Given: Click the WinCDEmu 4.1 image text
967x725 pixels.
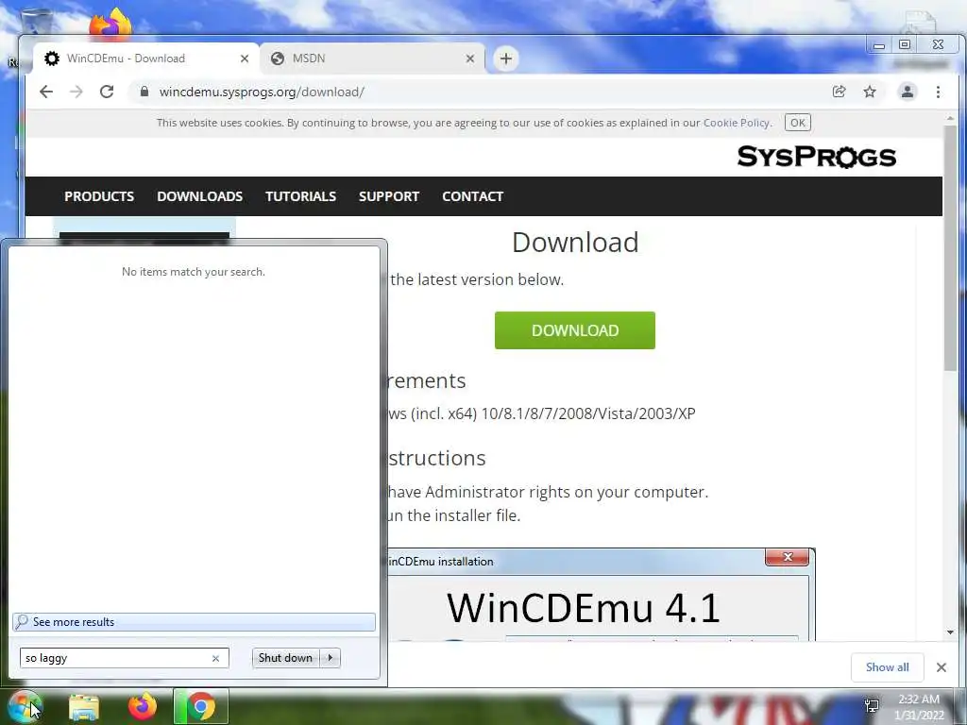Looking at the screenshot, I should (583, 607).
